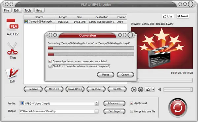Open the Help menu

pos(39,10)
